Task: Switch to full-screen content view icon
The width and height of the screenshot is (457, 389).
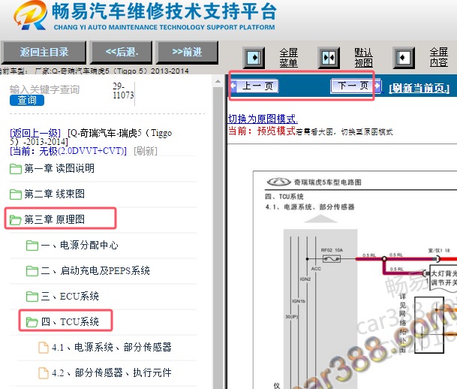Action: [404, 57]
